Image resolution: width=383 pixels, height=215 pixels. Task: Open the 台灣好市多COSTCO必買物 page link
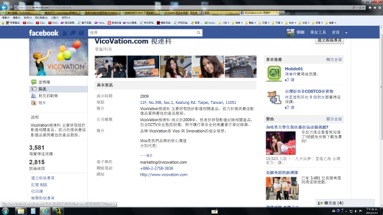309,91
